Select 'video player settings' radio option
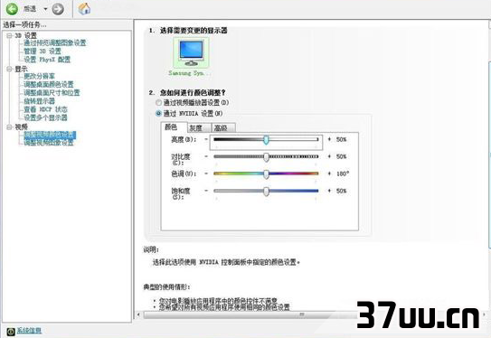Screen dimensions: 491x338 tap(159, 102)
